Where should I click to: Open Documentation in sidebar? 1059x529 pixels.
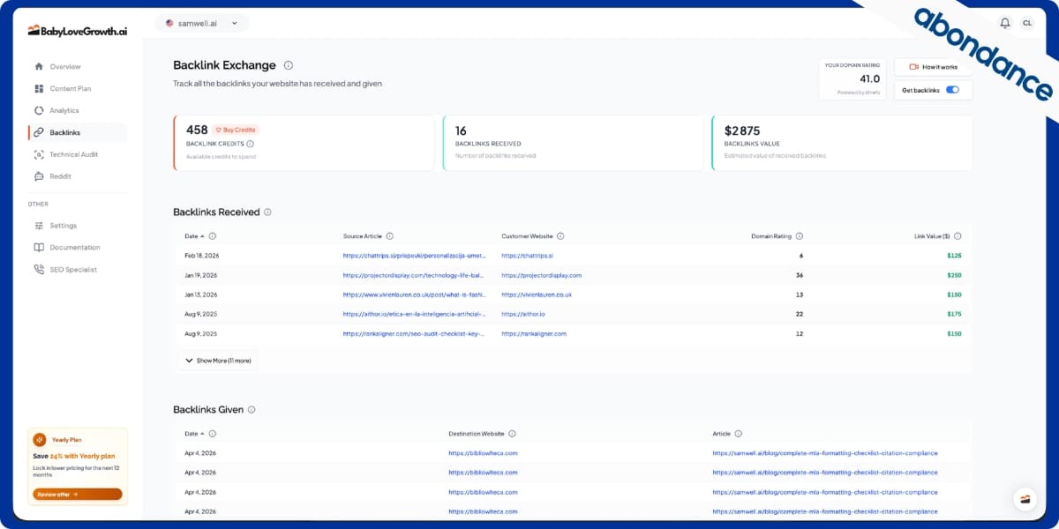pos(77,248)
